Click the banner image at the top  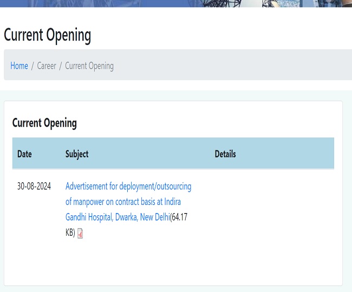pos(176,3)
